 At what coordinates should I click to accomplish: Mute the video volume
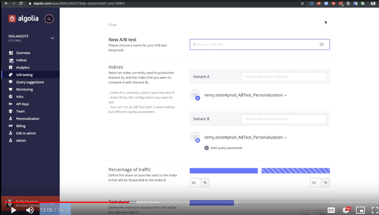30,210
